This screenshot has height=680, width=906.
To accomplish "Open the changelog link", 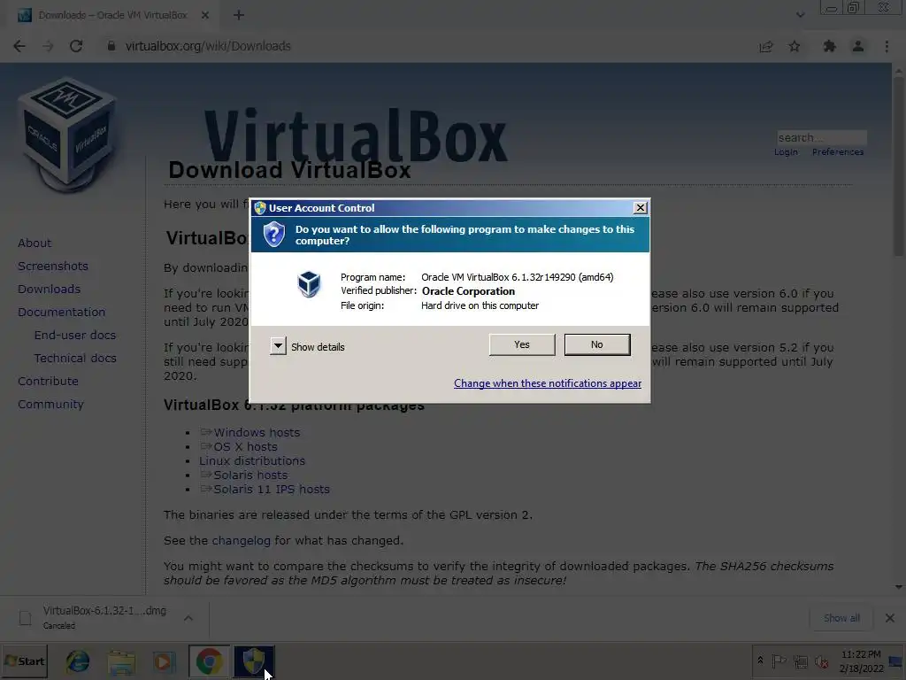I will (241, 541).
